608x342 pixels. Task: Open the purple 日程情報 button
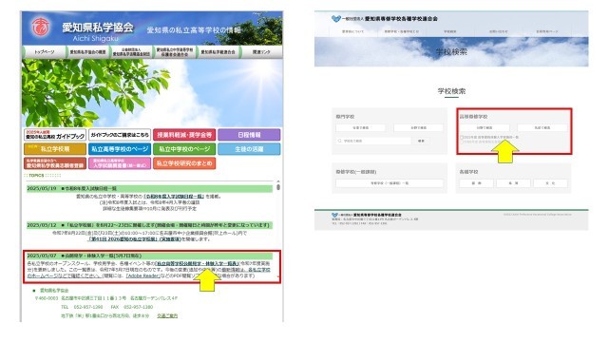[249, 135]
